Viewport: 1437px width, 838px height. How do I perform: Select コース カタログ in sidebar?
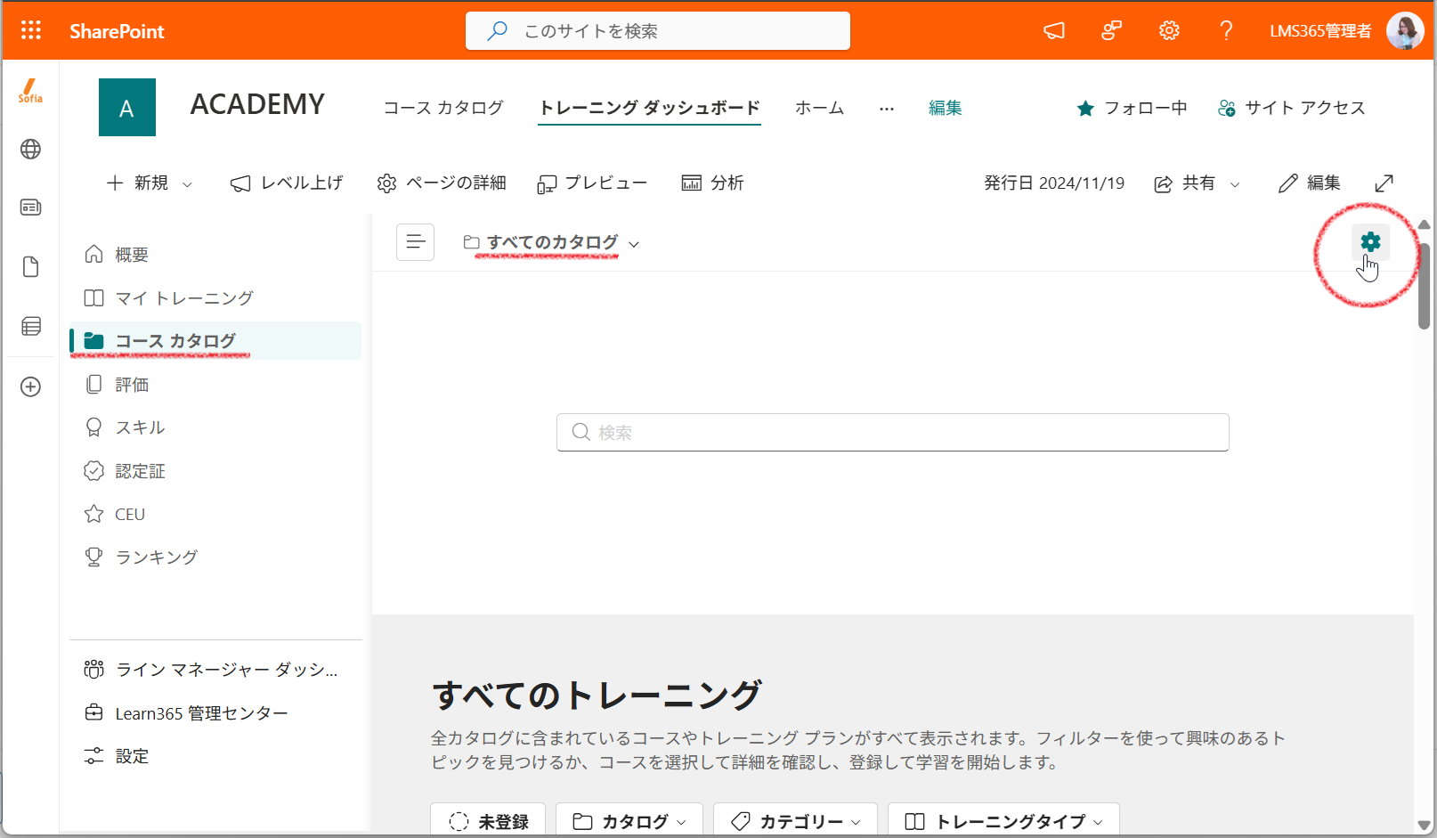[215, 341]
